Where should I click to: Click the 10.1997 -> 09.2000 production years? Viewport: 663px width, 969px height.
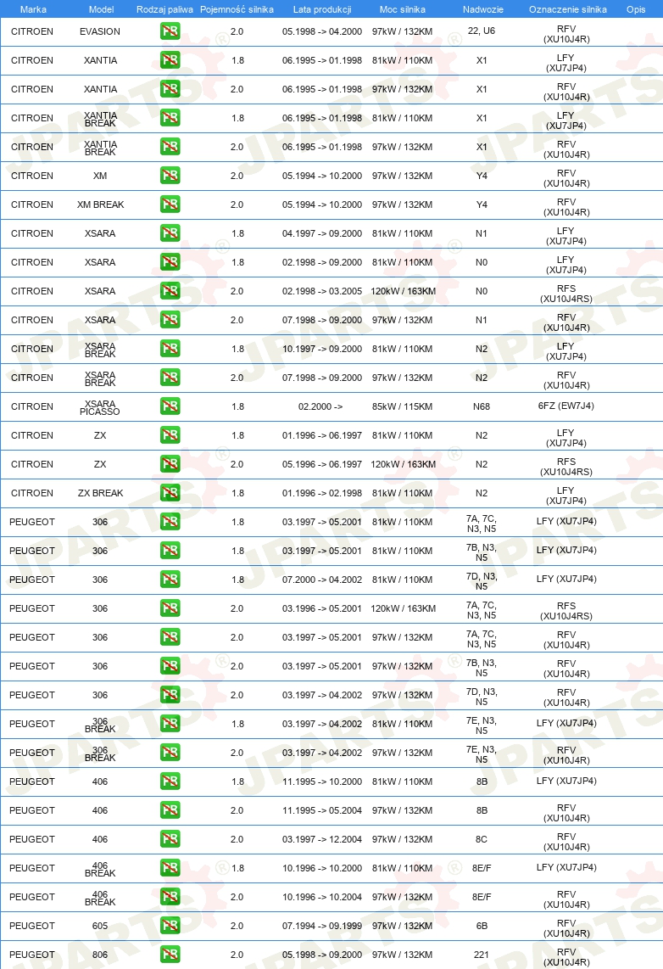[322, 349]
